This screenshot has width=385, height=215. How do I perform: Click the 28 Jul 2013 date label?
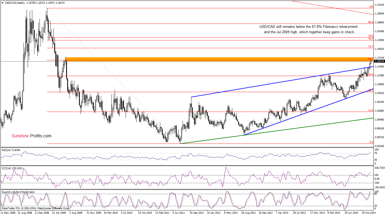(300, 213)
